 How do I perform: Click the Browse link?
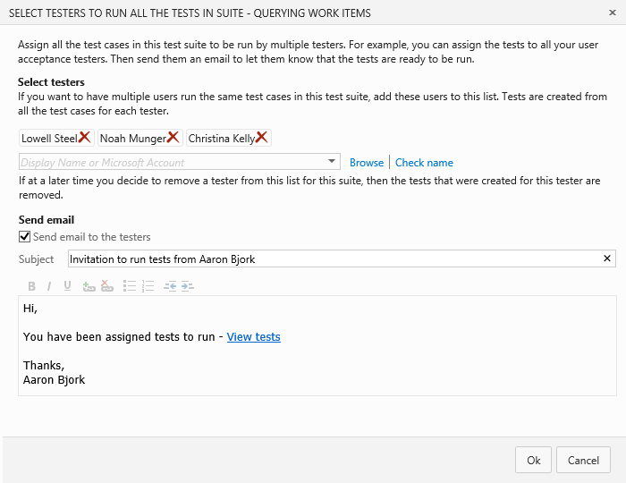[367, 163]
